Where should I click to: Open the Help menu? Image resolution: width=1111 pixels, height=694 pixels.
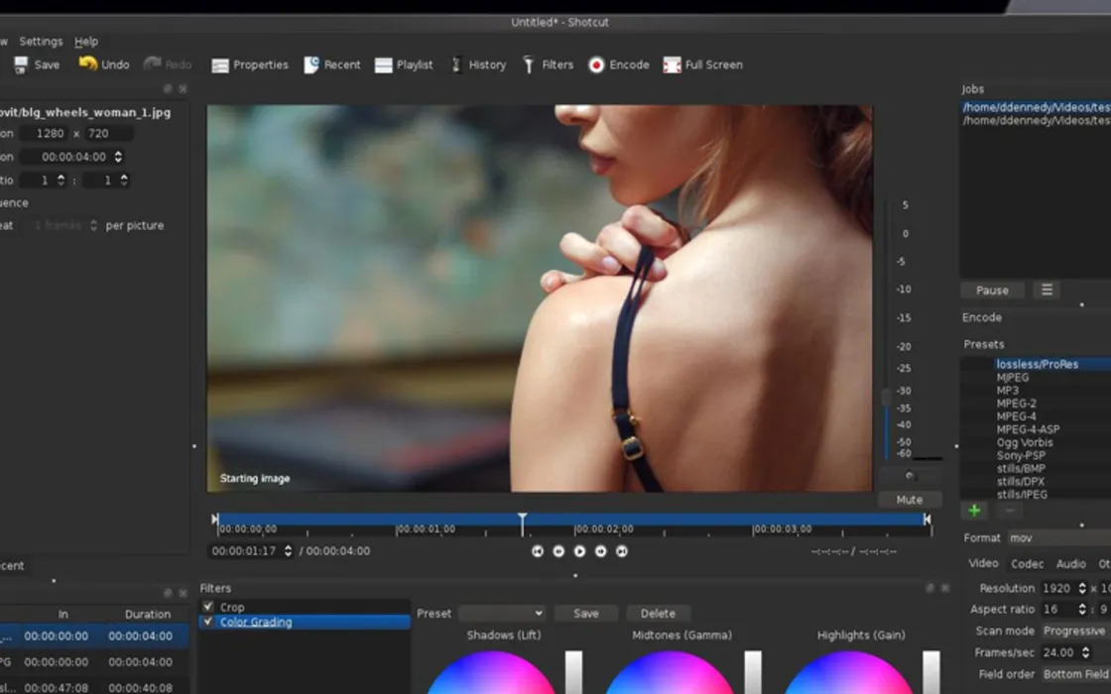tap(85, 41)
